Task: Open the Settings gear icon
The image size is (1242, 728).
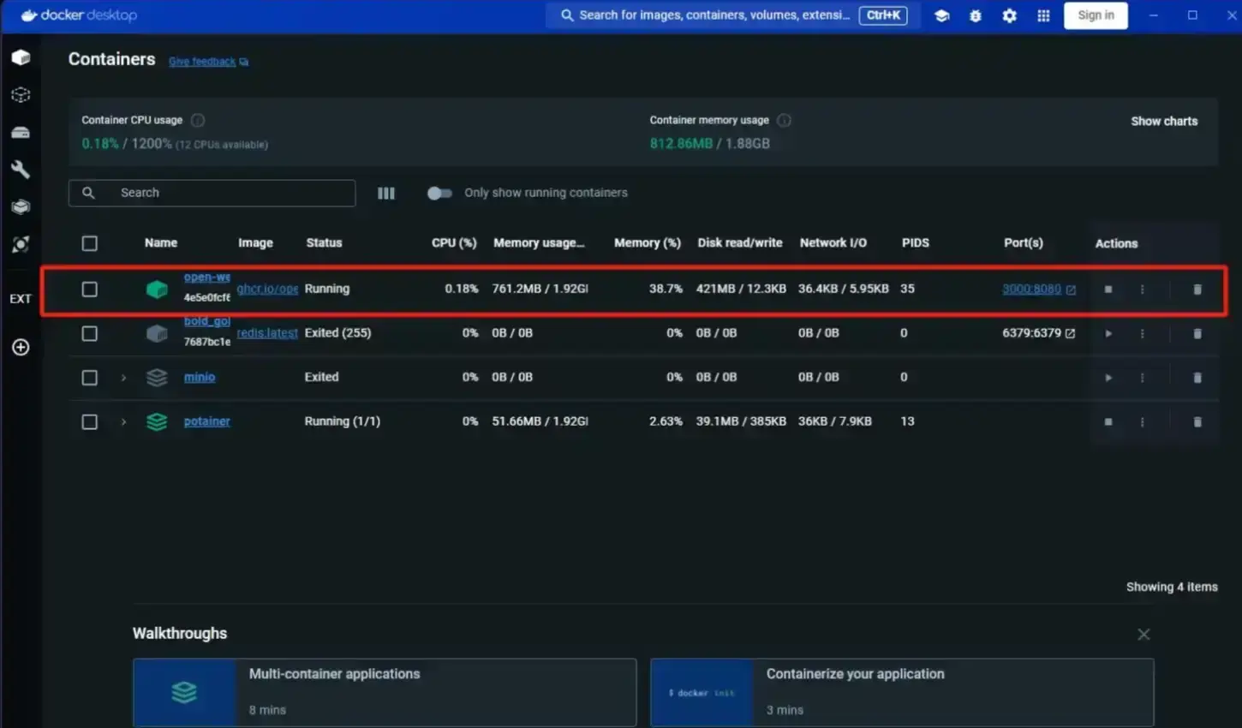Action: point(1009,15)
